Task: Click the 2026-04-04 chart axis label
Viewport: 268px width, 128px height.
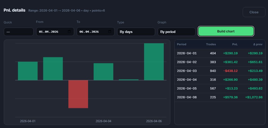Action: (x=104, y=121)
